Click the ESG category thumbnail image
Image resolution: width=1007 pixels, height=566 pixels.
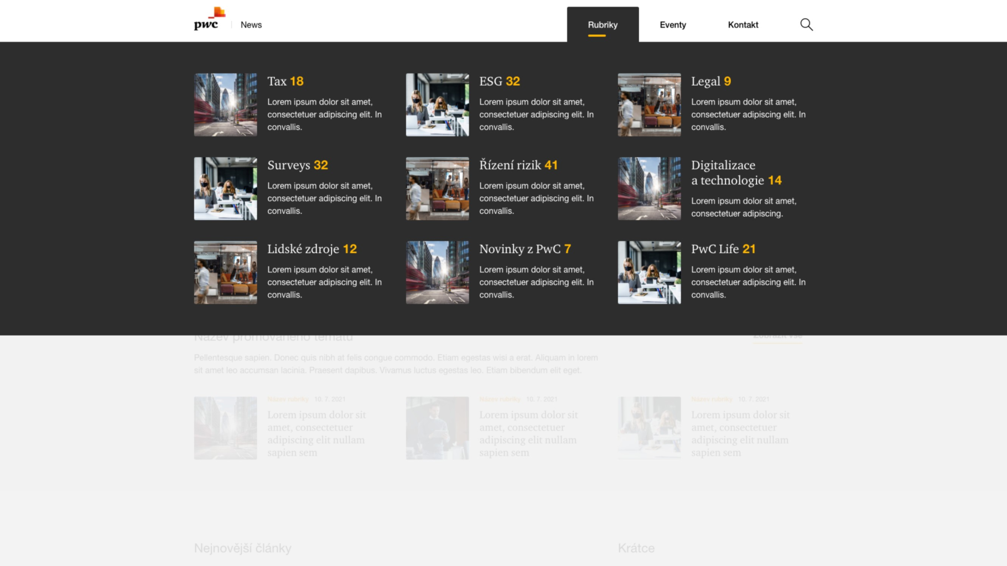click(437, 104)
